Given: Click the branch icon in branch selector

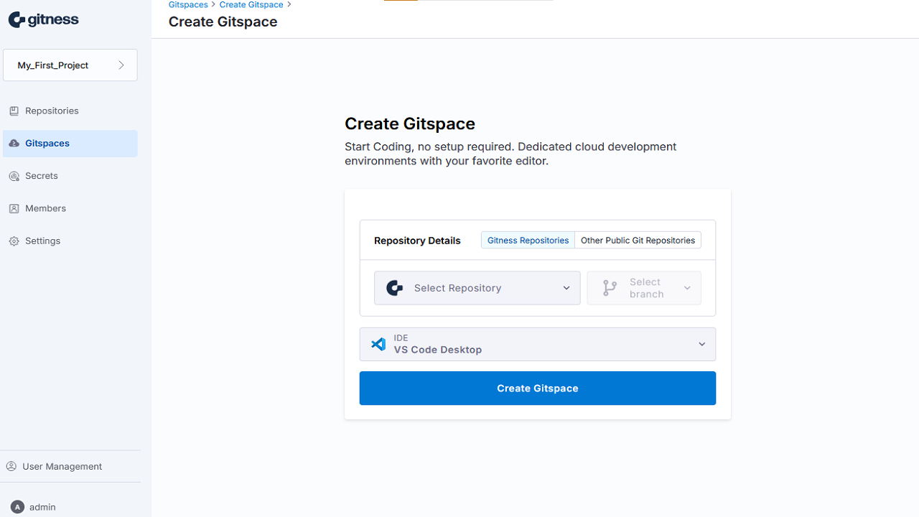Looking at the screenshot, I should tap(610, 288).
